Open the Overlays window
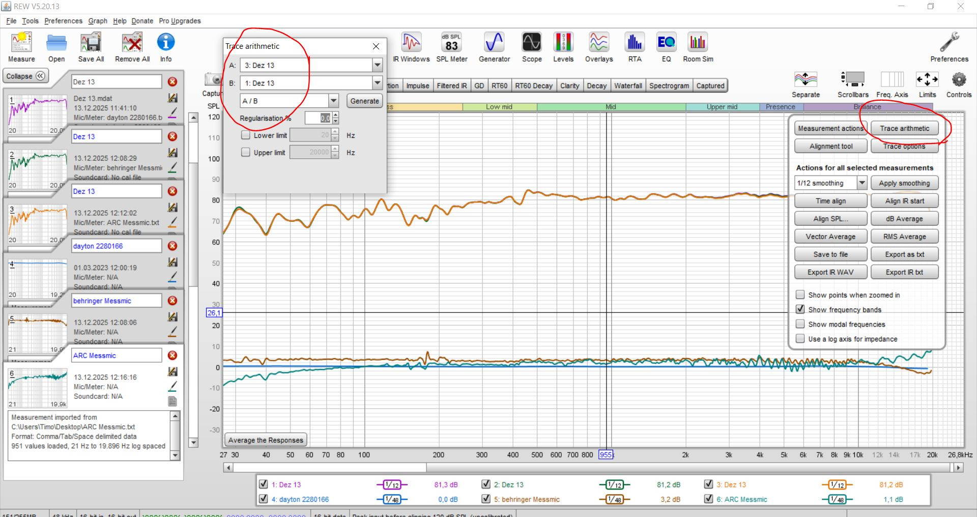 [x=598, y=47]
